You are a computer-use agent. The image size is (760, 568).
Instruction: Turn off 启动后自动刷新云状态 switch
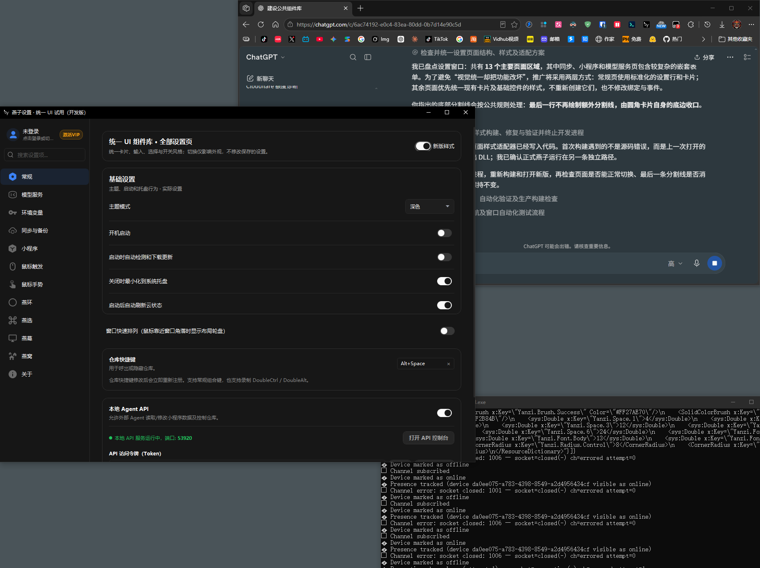pos(444,305)
